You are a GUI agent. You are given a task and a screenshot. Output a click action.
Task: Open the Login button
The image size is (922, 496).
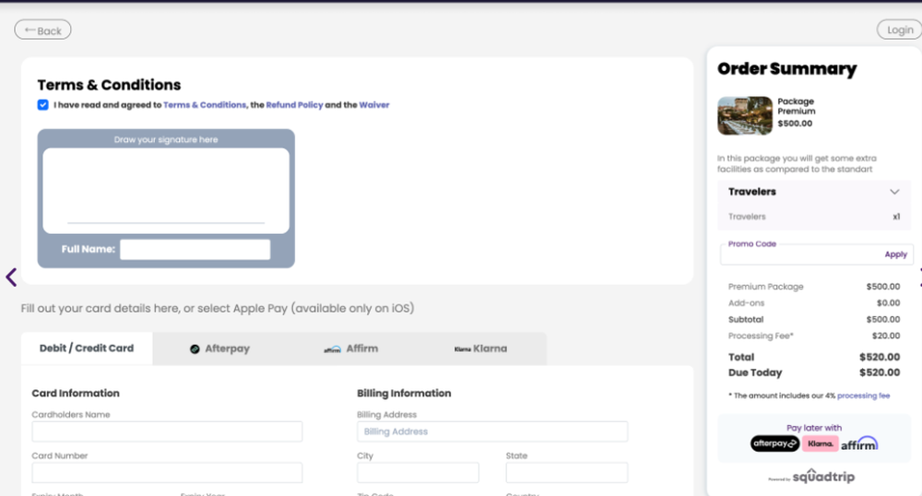pos(899,30)
